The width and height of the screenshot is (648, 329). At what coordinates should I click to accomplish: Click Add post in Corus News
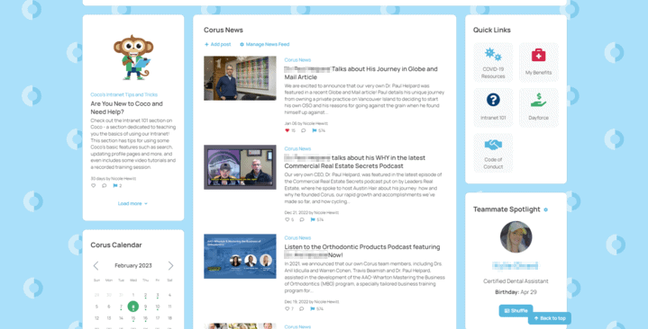pos(218,44)
